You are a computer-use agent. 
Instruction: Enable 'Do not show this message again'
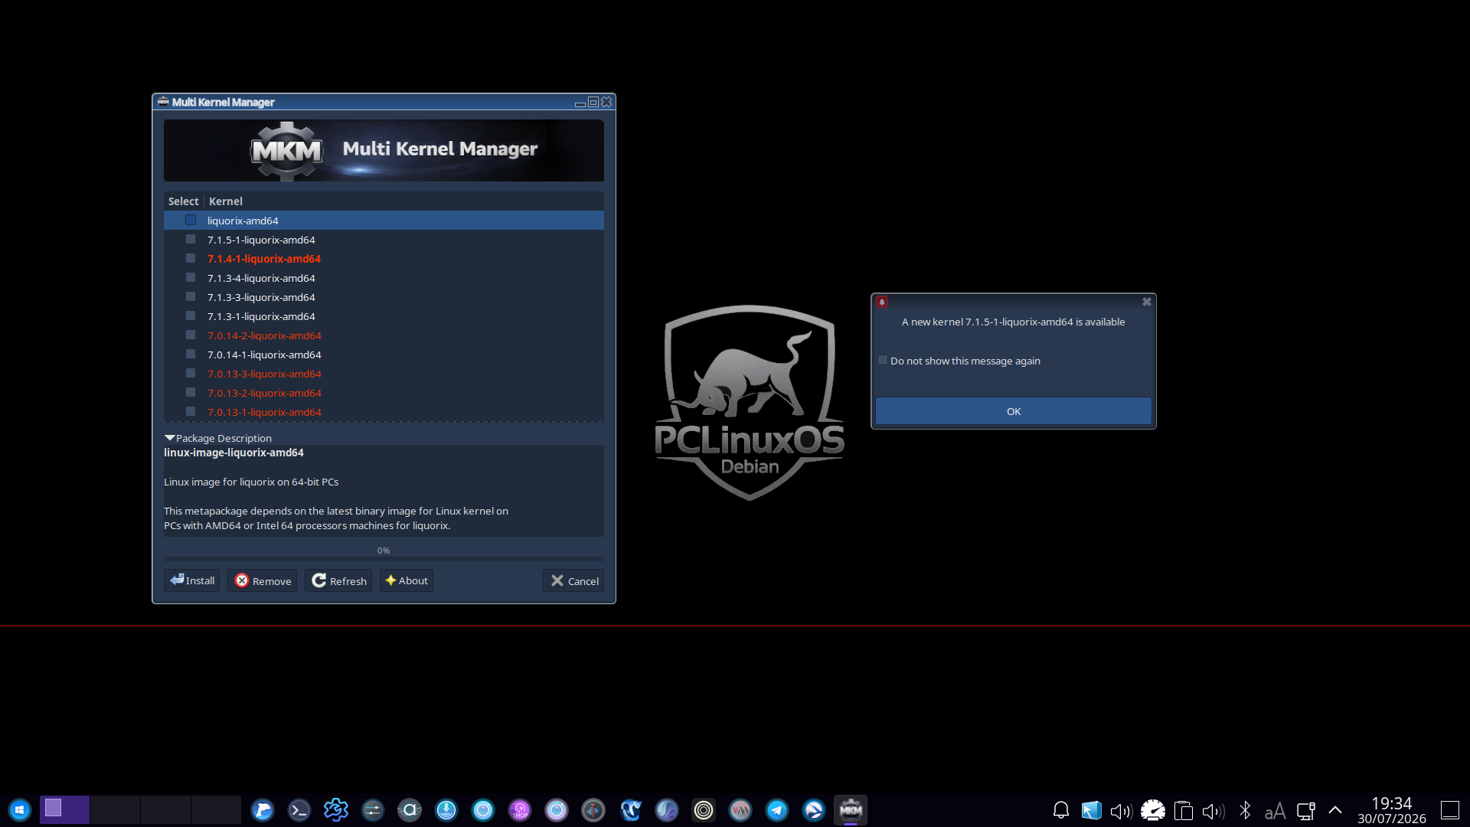pyautogui.click(x=883, y=361)
